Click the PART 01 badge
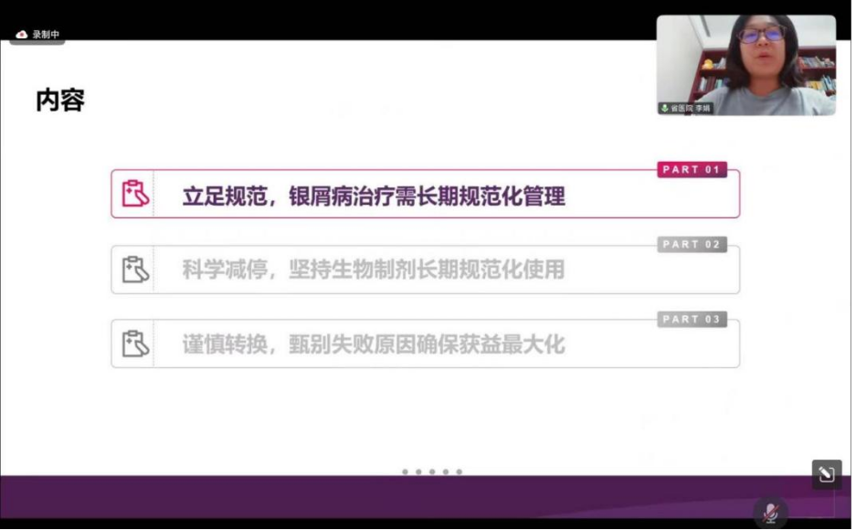This screenshot has height=530, width=856. coord(692,170)
